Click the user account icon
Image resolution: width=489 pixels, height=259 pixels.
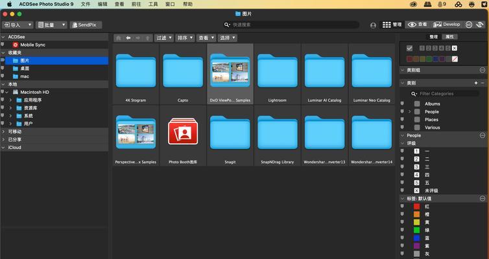coord(373,25)
